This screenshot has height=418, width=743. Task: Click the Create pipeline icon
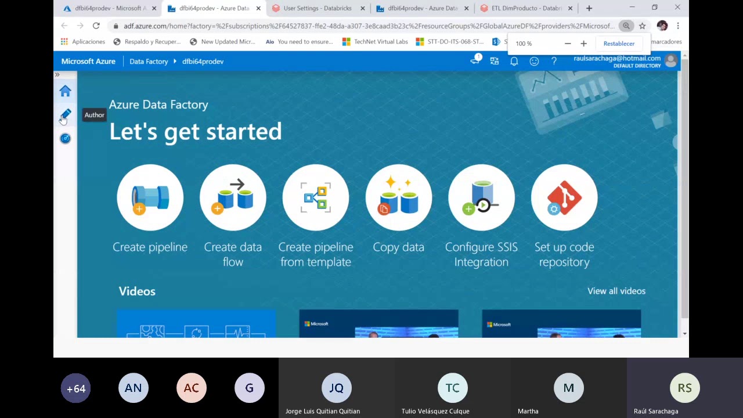[150, 197]
